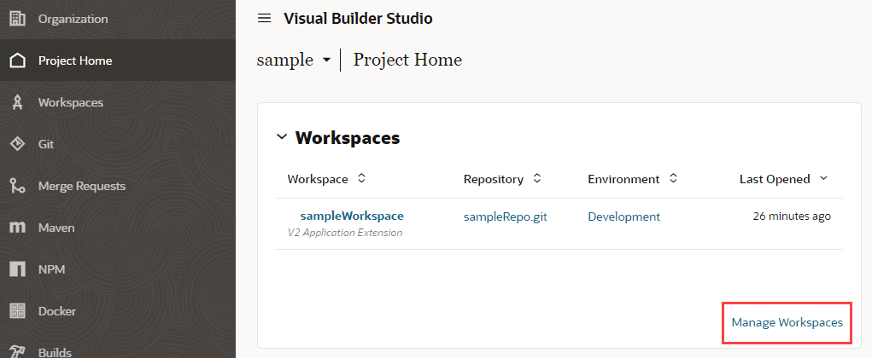
Task: Click the Maven 'm' icon in sidebar
Action: click(18, 228)
